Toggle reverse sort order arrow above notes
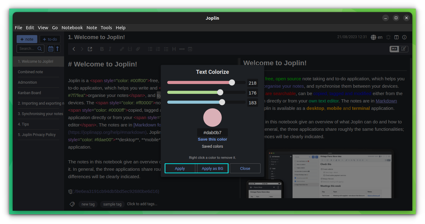This screenshot has width=425, height=224. pyautogui.click(x=57, y=48)
